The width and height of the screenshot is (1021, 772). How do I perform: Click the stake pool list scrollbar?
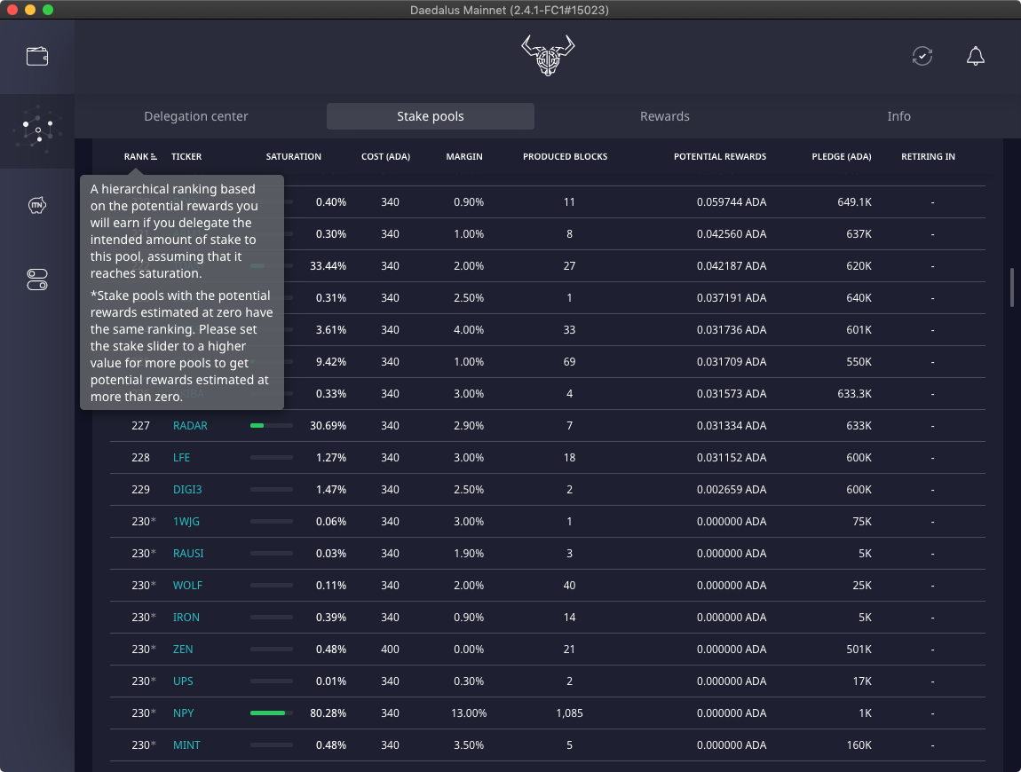click(1012, 287)
